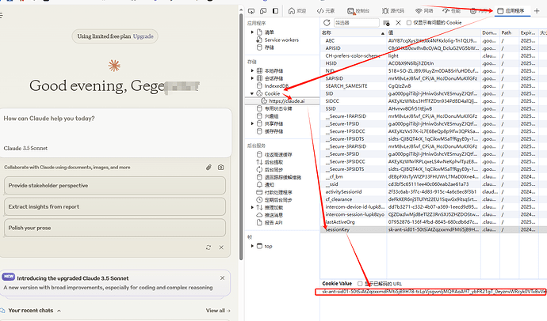Image resolution: width=547 pixels, height=321 pixels.
Task: Expand 共享存储 shared storage arrow
Action: click(x=252, y=123)
